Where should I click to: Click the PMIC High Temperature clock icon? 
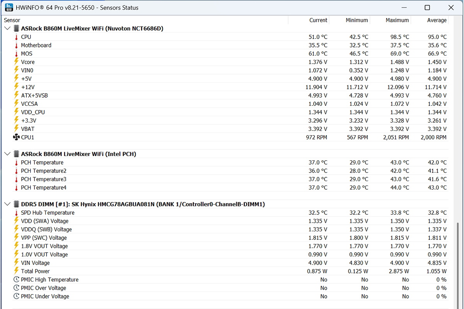tap(16, 280)
